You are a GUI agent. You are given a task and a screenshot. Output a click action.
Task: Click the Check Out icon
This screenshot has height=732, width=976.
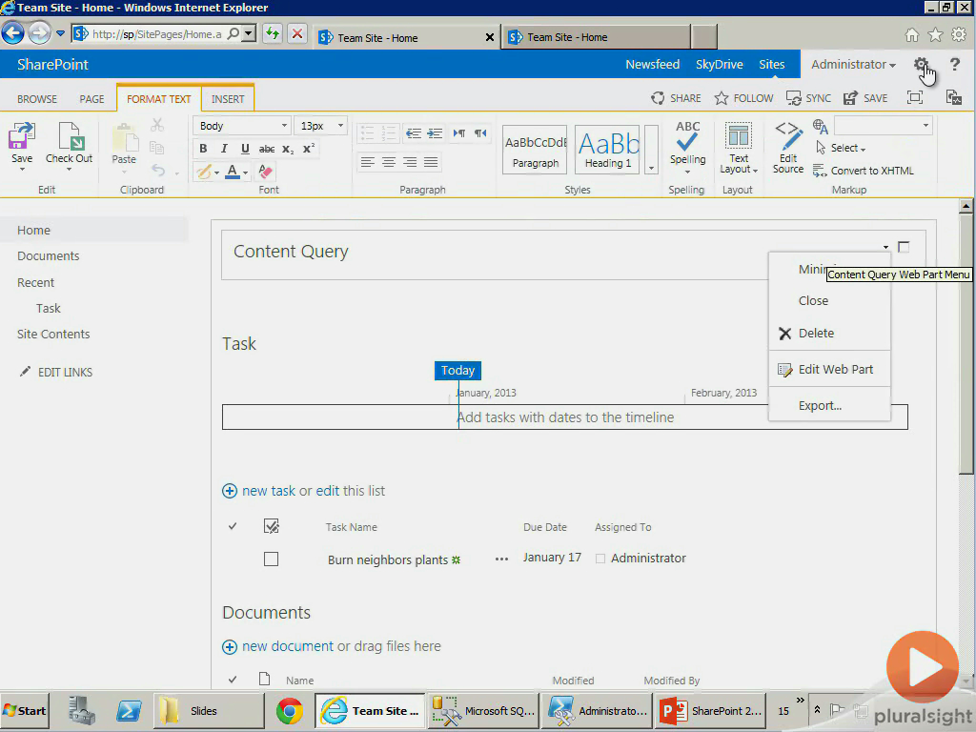coord(69,136)
